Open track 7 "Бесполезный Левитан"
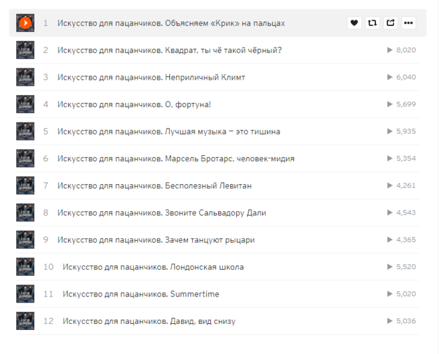The width and height of the screenshot is (441, 354). coord(155,185)
